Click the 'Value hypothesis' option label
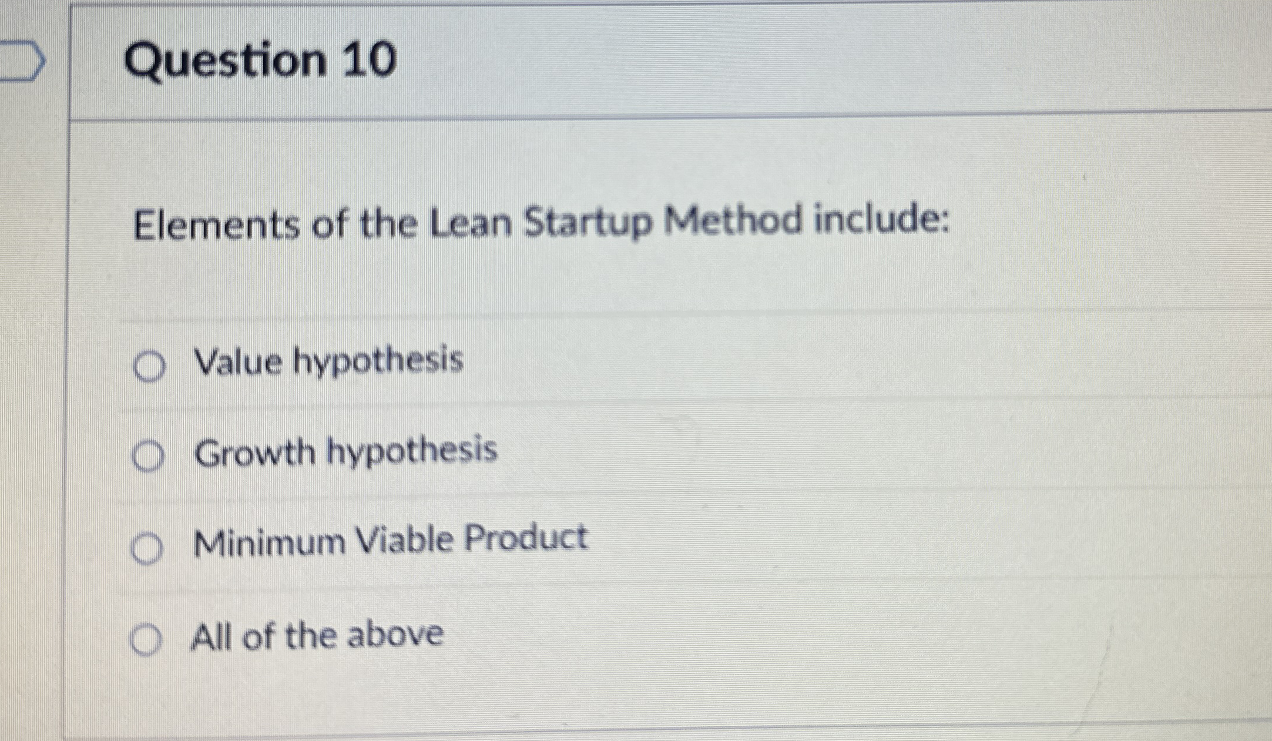 click(327, 363)
